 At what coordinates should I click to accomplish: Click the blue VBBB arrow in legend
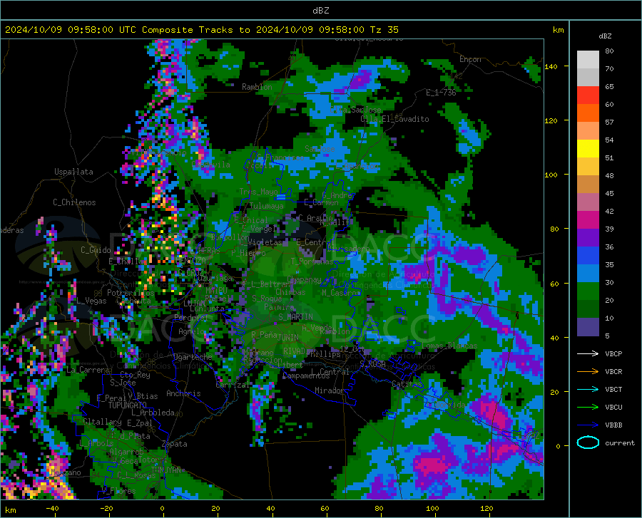pyautogui.click(x=588, y=425)
